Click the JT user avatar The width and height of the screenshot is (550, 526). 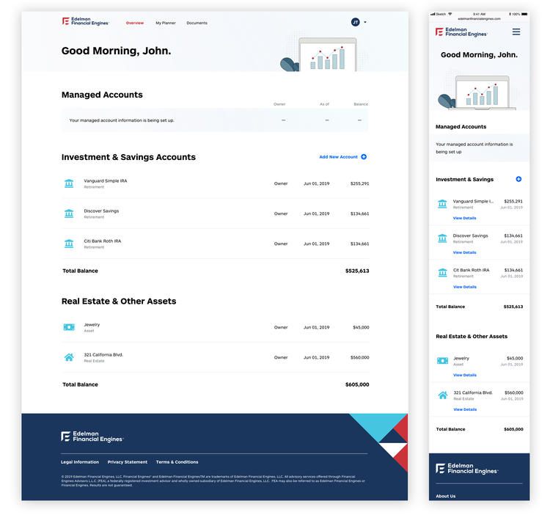point(356,22)
